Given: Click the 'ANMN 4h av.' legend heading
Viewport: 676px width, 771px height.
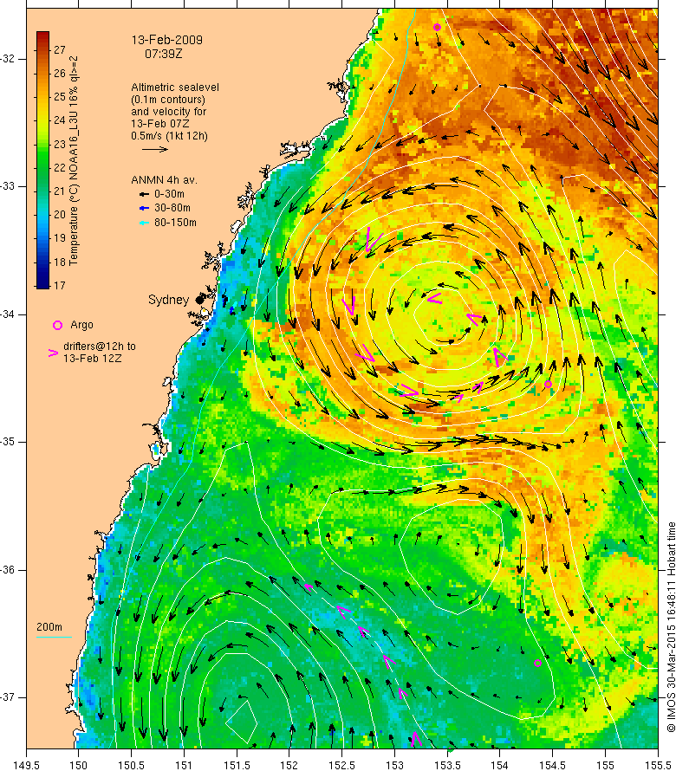Looking at the screenshot, I should click(x=164, y=180).
